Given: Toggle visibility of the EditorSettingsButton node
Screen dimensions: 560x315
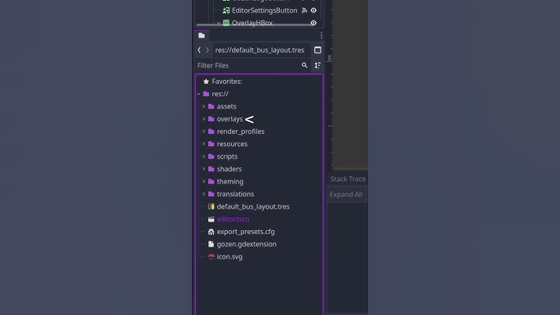Looking at the screenshot, I should coord(313,11).
